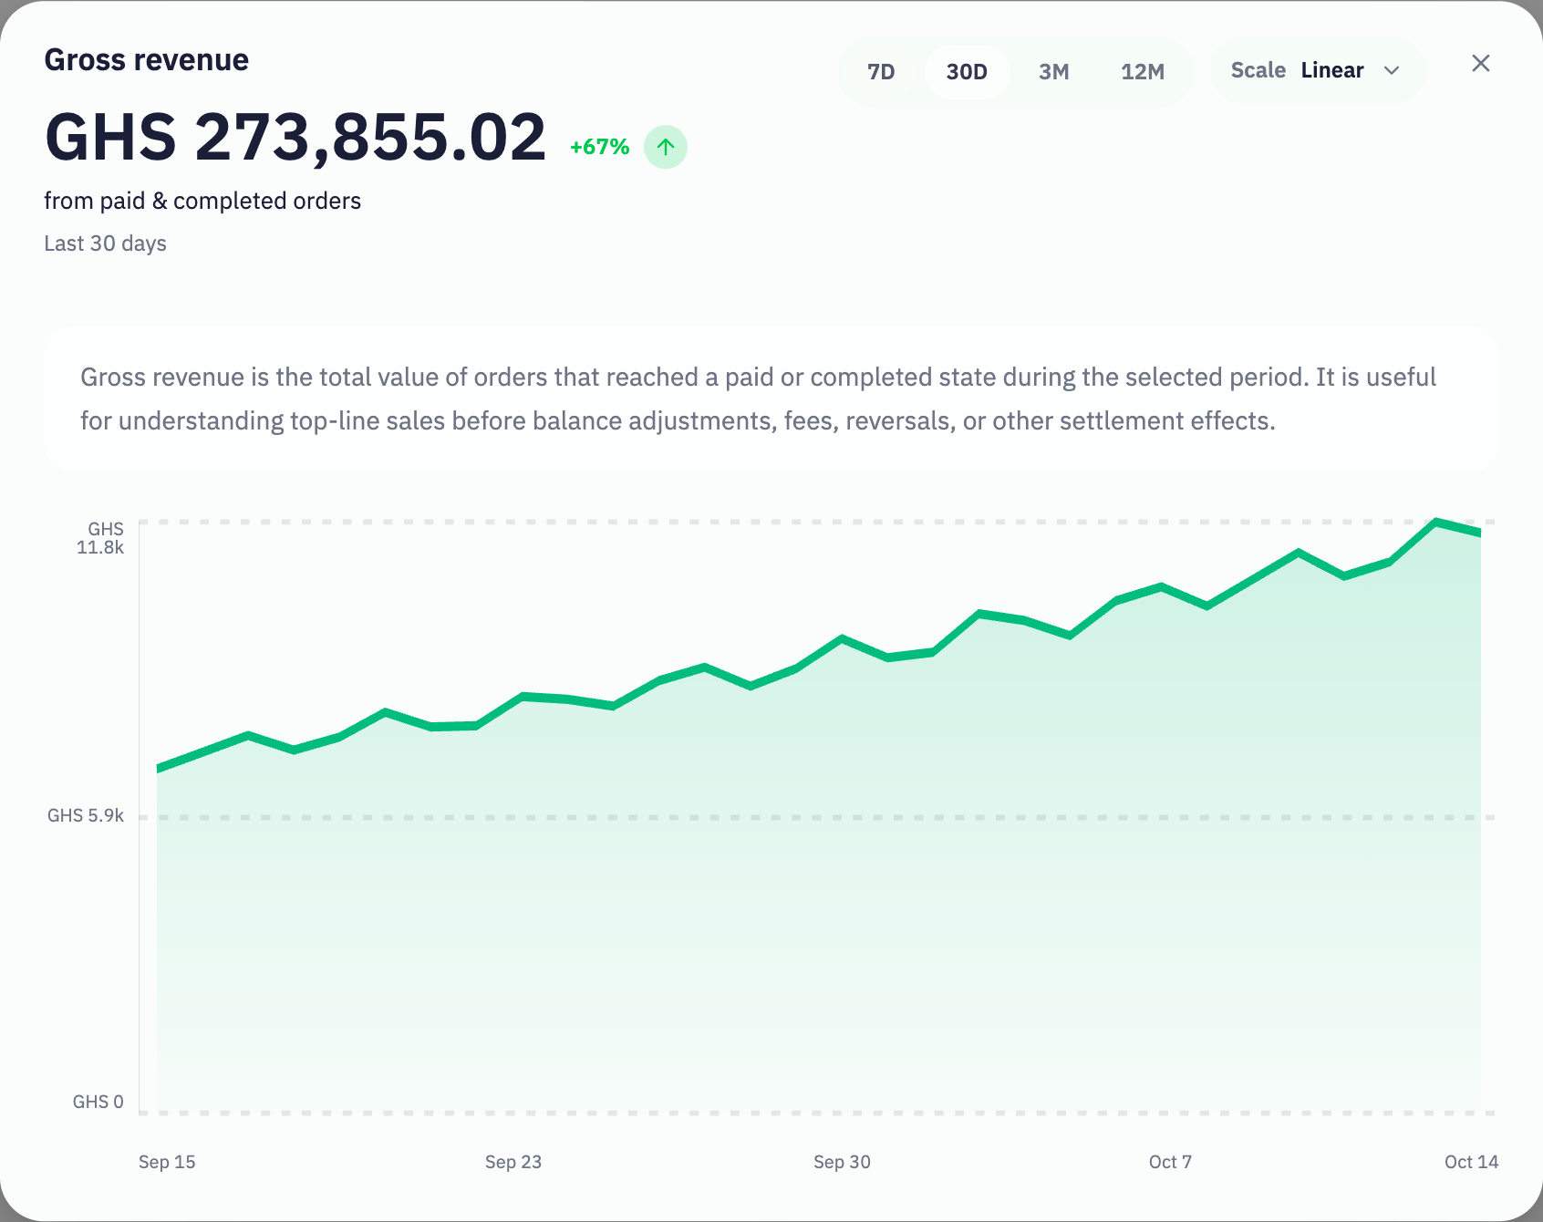Screen dimensions: 1543x1222
Task: Click the GHS 11.8k axis label
Action: point(100,538)
